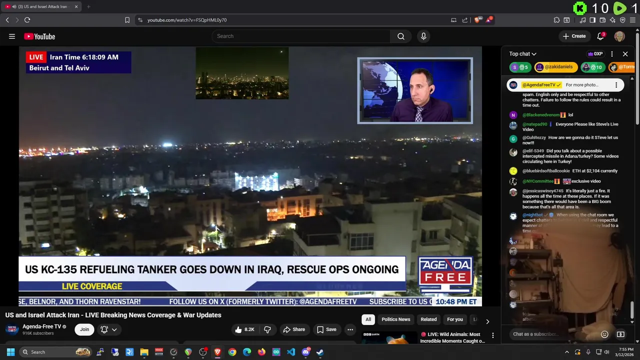
Task: Open Windows Start menu
Action: coord(10,352)
